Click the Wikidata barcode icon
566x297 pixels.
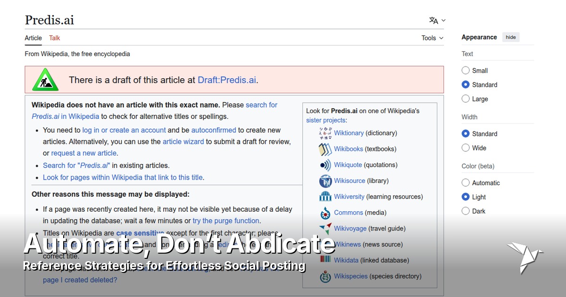point(325,259)
